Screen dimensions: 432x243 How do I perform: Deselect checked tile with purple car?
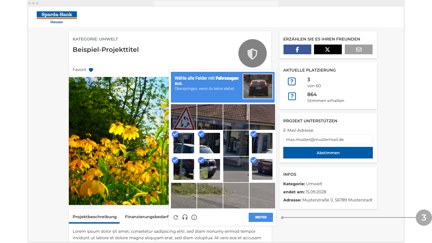coord(262,169)
